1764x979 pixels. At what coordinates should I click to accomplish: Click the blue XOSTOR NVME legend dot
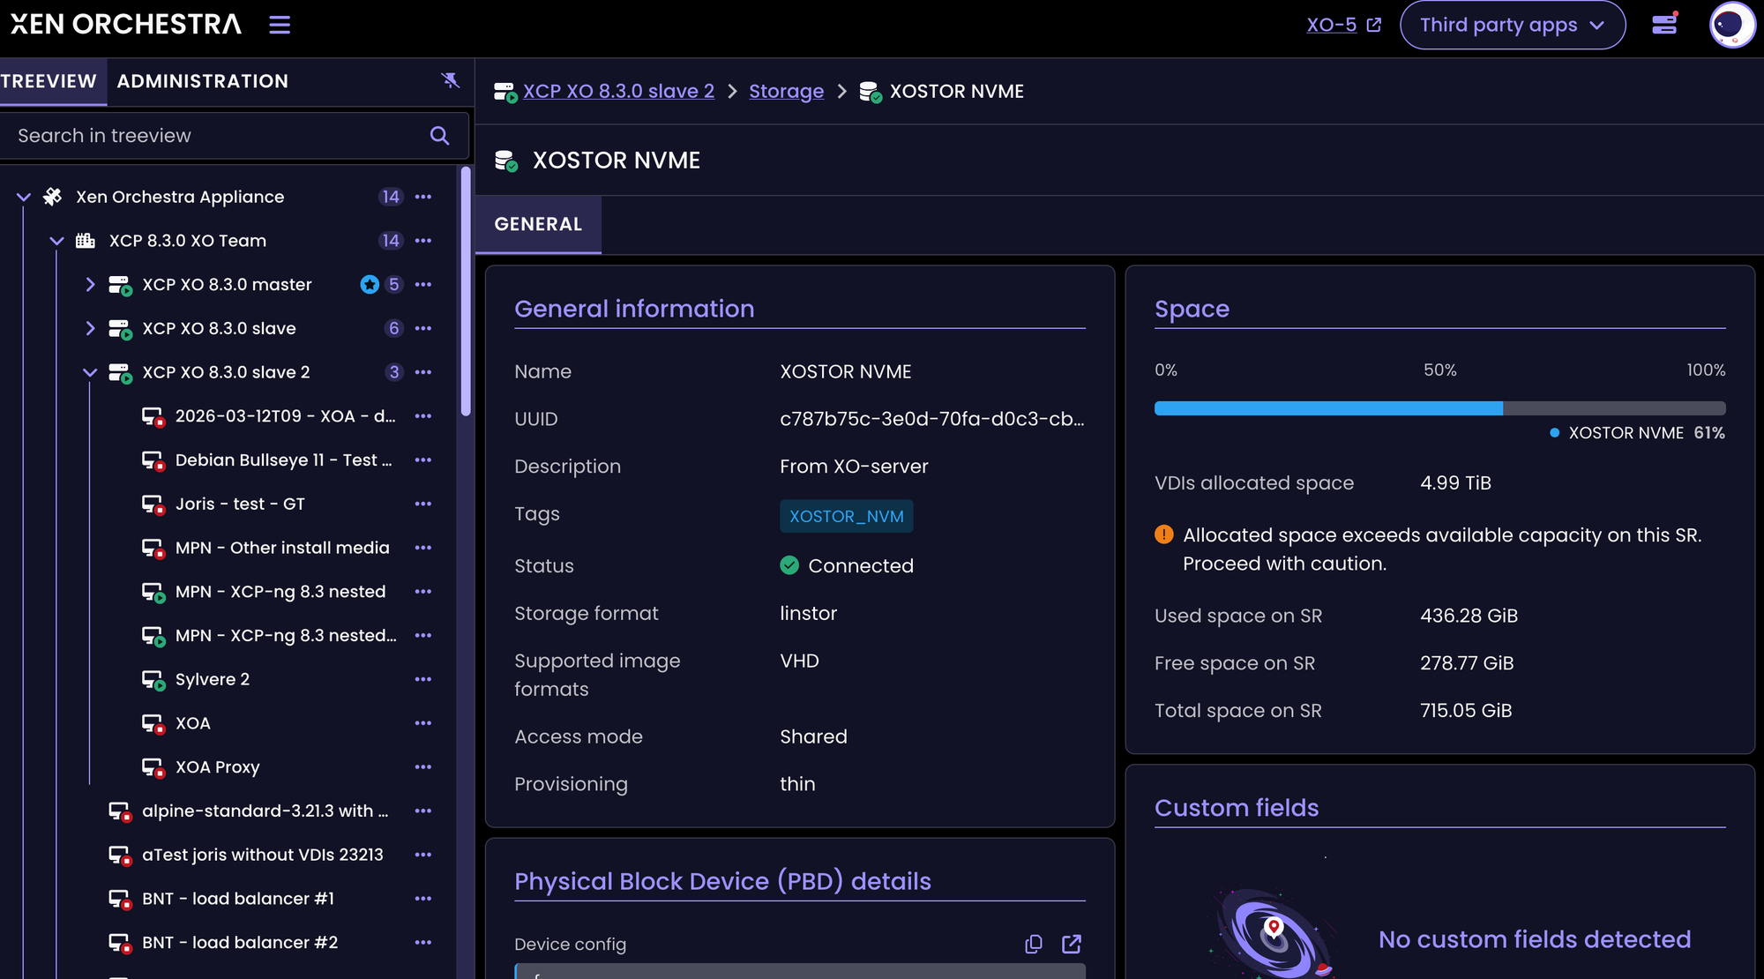[x=1555, y=433]
